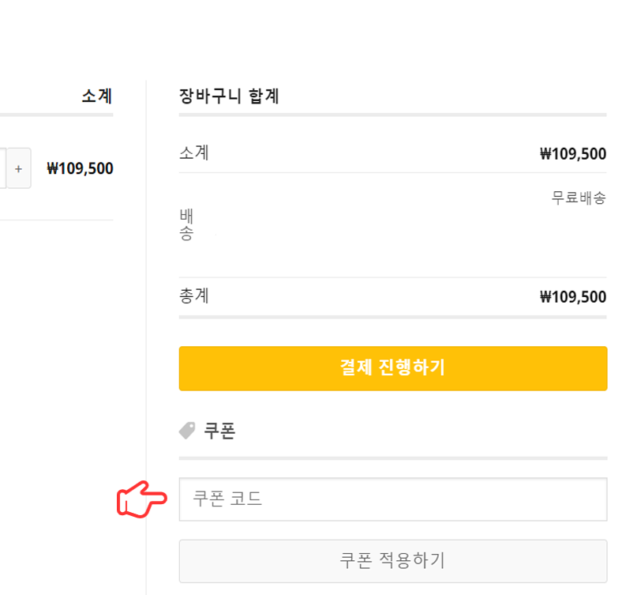Click the quantity field beside the plus button
Screen dimensions: 622x595
pos(2,168)
